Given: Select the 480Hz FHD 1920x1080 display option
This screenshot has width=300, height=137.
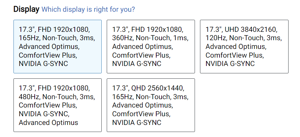Looking at the screenshot, I should 58,105.
